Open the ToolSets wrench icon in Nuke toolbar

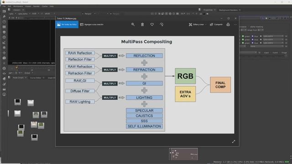click(x=4, y=84)
